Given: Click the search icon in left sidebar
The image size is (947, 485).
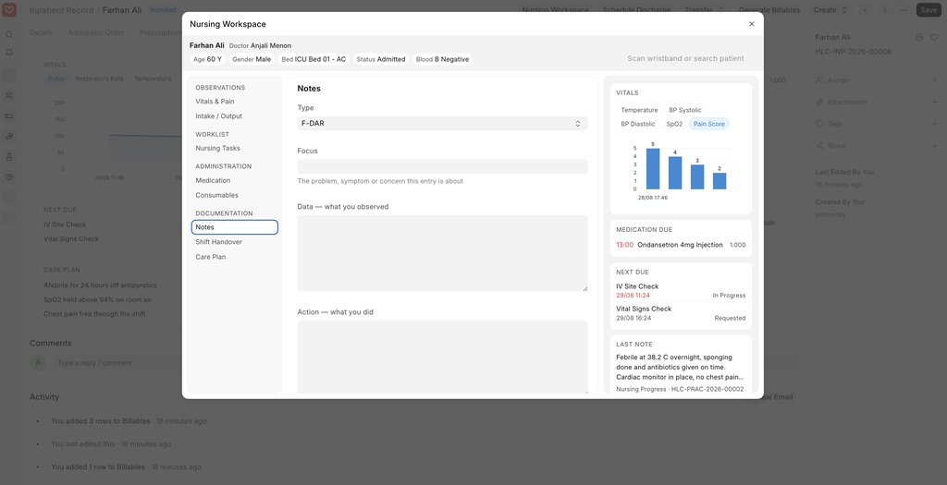Looking at the screenshot, I should 9,34.
